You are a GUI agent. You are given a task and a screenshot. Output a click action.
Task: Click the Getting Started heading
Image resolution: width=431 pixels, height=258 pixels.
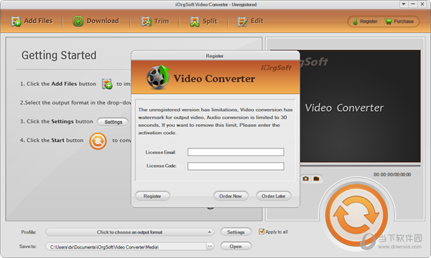coord(59,55)
